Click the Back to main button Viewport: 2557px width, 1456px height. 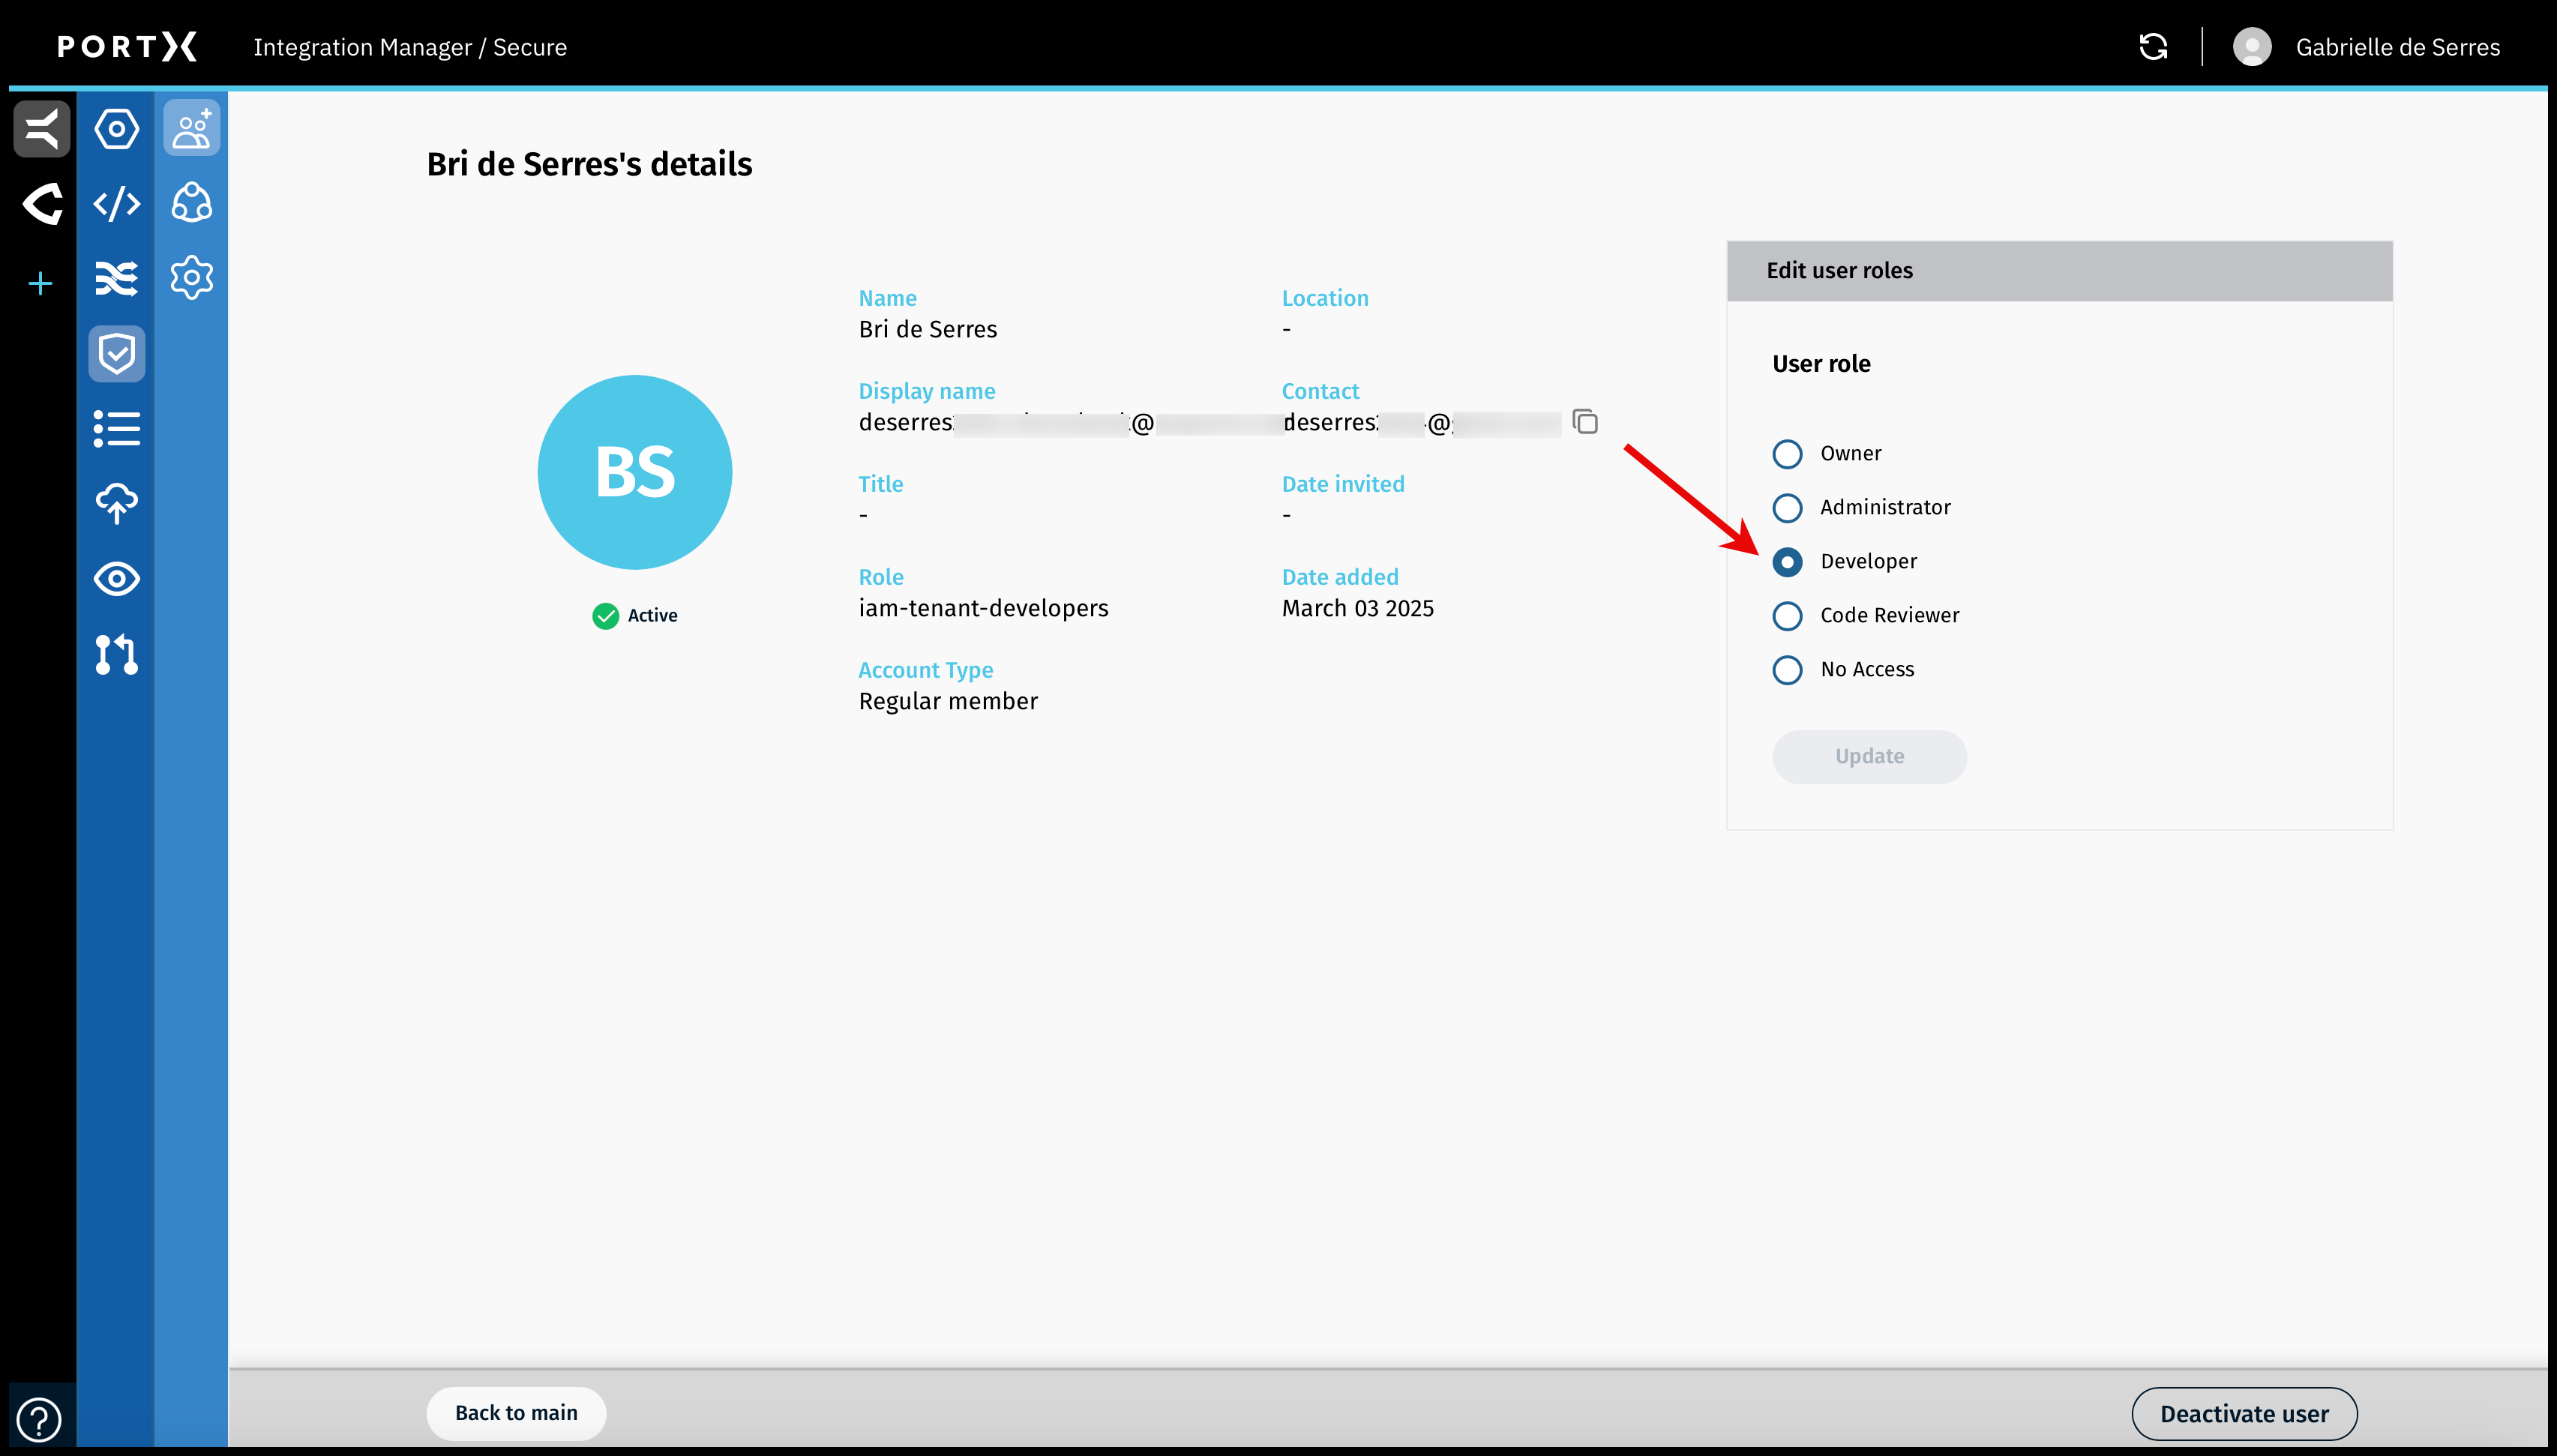click(x=516, y=1413)
